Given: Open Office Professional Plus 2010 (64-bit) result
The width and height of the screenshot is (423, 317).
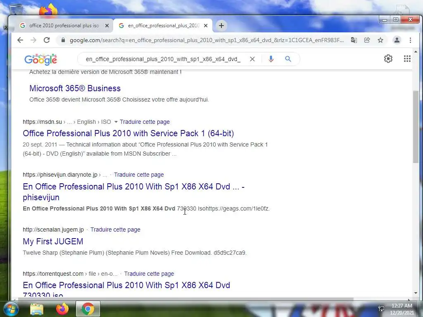Looking at the screenshot, I should coord(128,133).
